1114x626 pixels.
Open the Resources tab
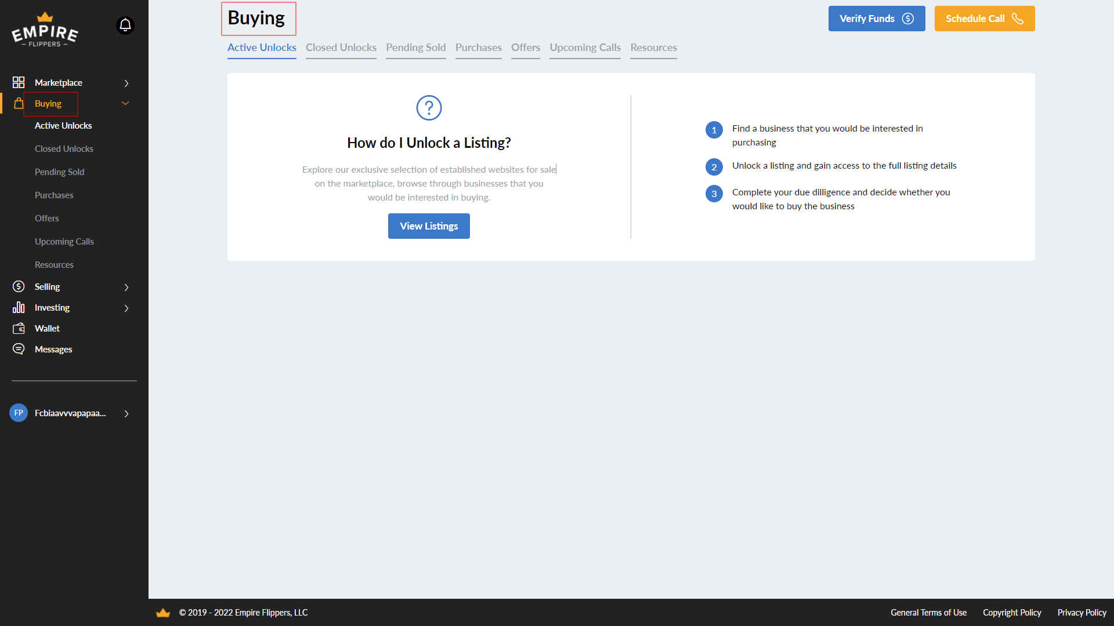coord(654,48)
